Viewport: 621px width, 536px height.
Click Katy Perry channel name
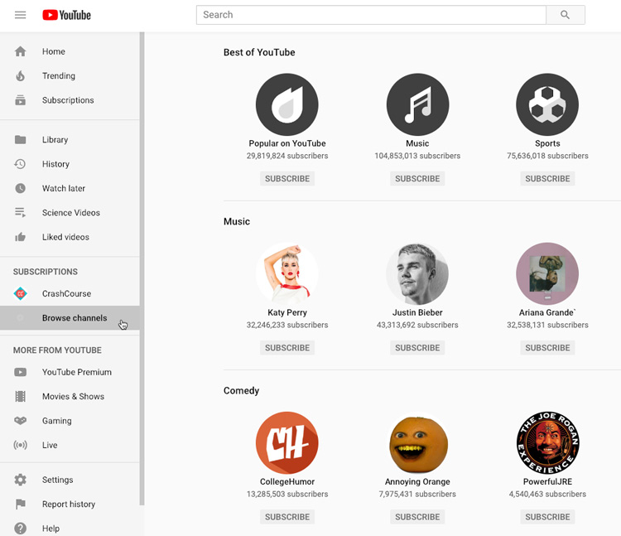tap(287, 312)
